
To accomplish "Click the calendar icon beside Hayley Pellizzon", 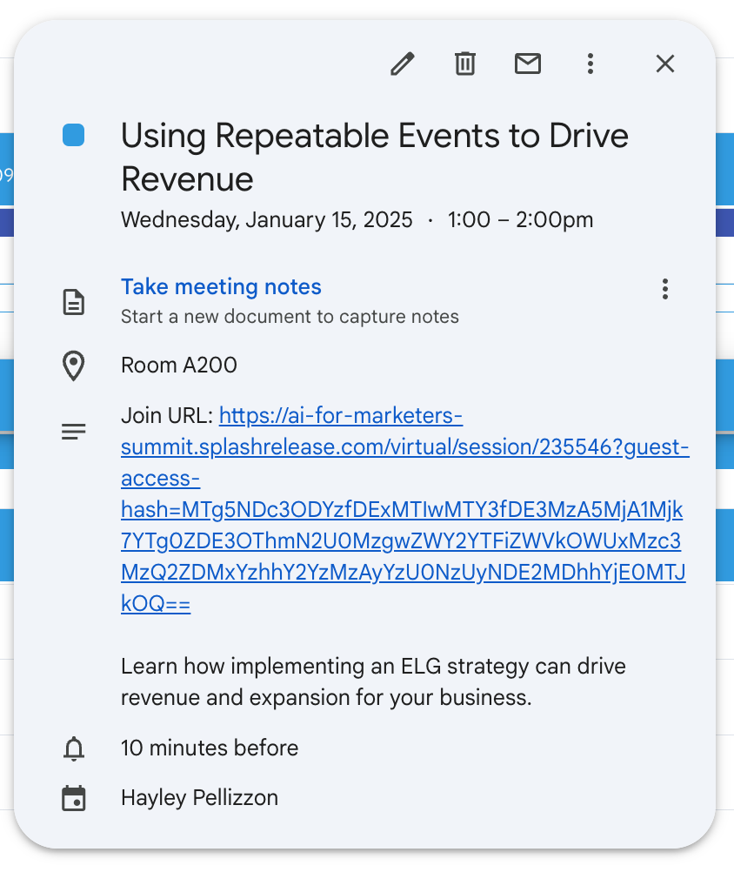I will 74,798.
